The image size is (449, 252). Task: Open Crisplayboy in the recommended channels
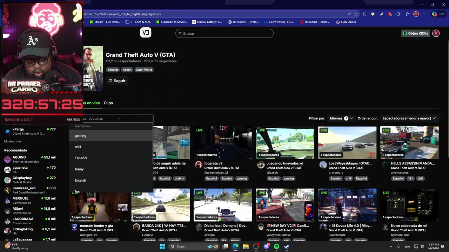click(30, 180)
